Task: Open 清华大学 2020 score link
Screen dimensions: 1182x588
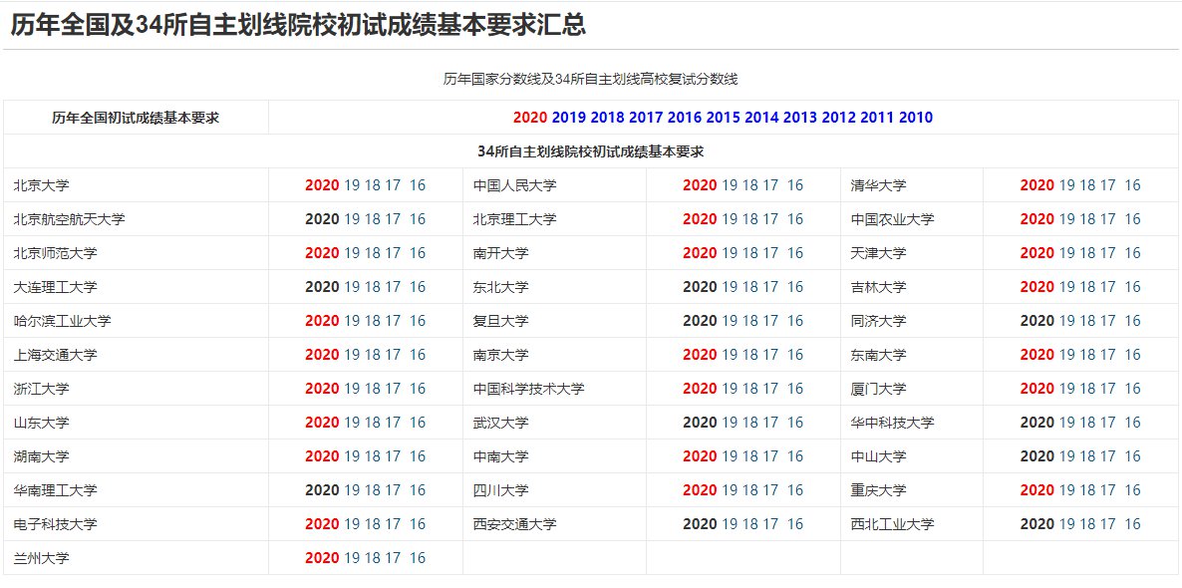Action: 1037,185
